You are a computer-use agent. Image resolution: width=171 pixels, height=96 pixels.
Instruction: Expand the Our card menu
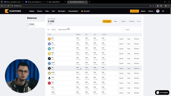coord(86,11)
